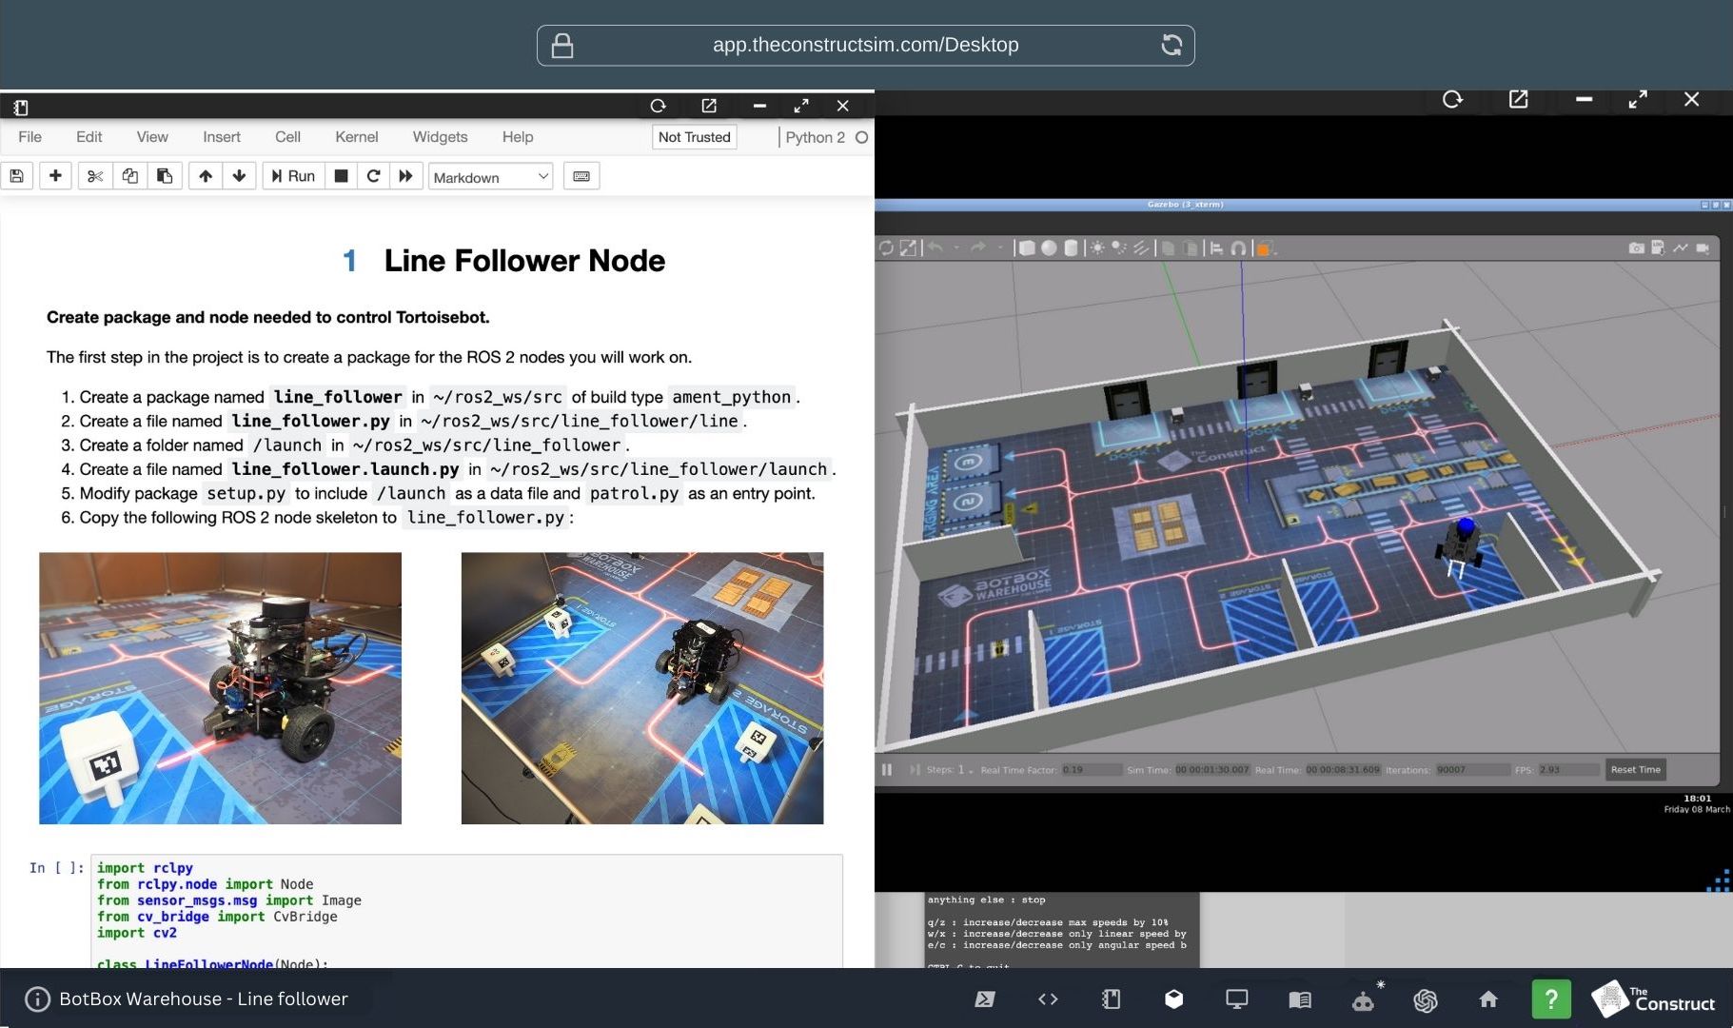Open the robot icon in bottom dock

click(x=1364, y=999)
